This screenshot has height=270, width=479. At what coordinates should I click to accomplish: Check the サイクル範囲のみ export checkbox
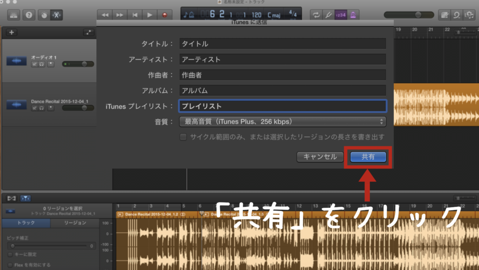(183, 137)
